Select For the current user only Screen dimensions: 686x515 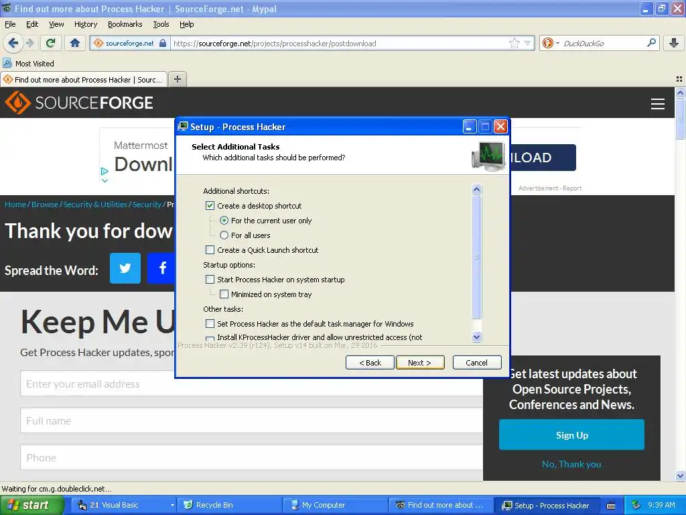click(224, 220)
